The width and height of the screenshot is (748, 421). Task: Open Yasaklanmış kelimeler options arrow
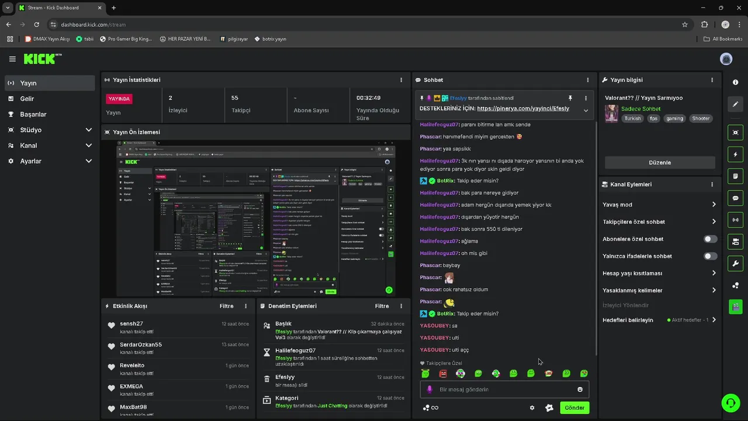pyautogui.click(x=714, y=290)
